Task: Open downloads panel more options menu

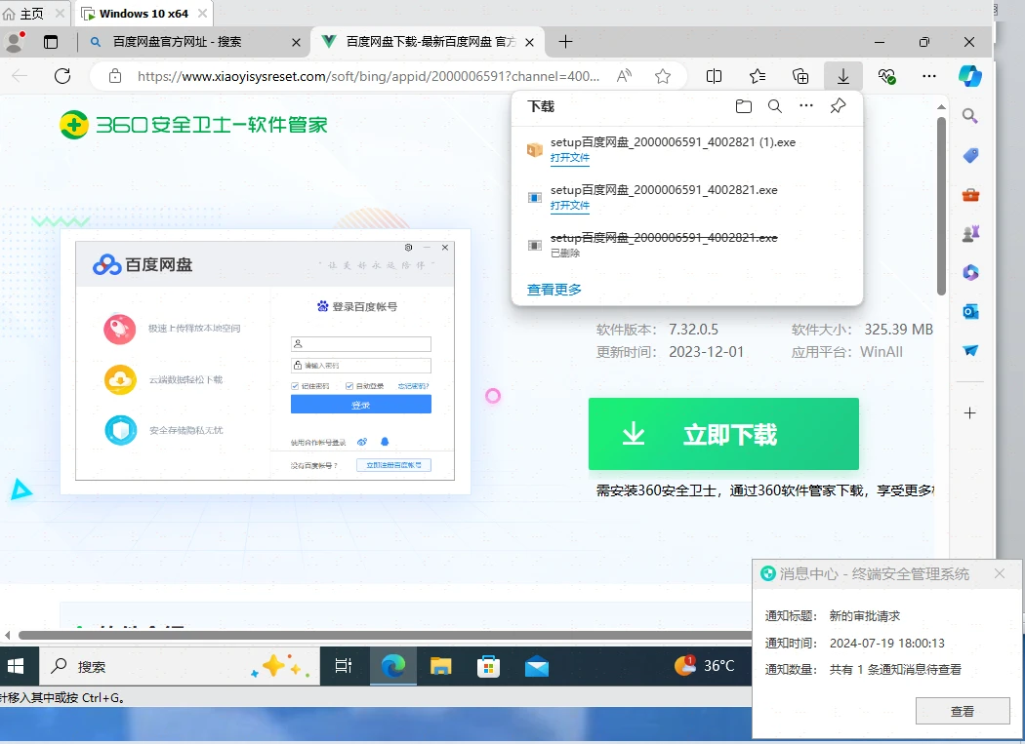Action: [x=806, y=106]
